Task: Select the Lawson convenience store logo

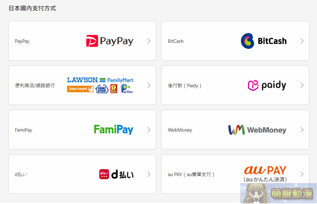Action: 82,80
